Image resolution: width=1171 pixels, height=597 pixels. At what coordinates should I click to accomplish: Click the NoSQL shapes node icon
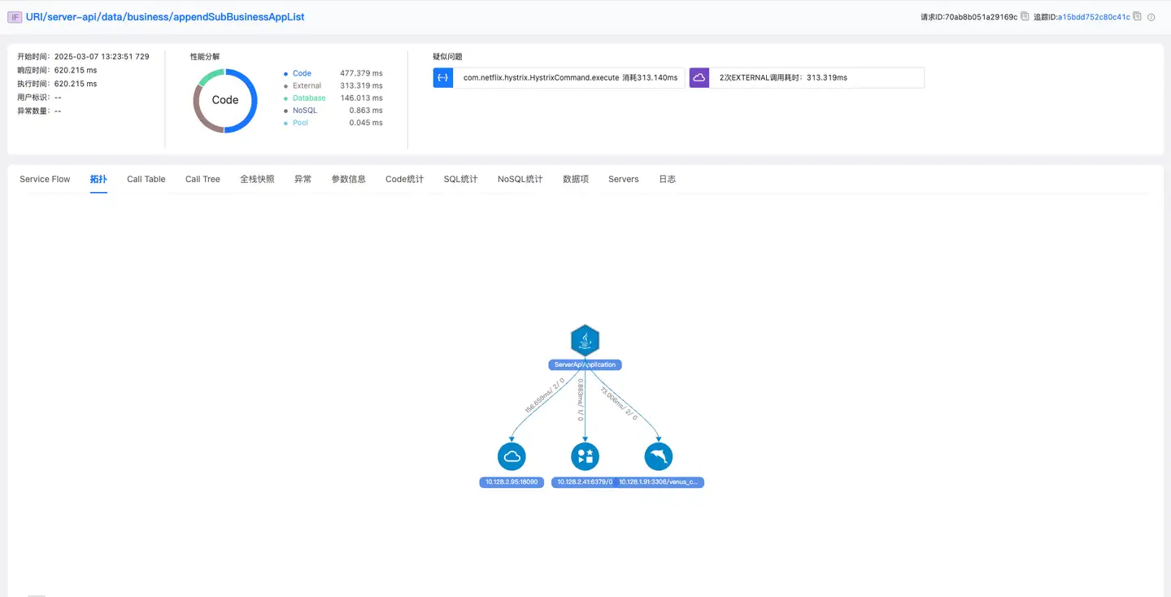[585, 456]
